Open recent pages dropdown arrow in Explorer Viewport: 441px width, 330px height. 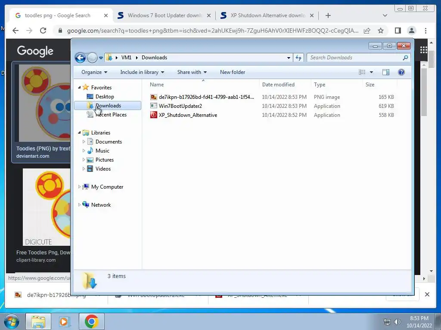[x=101, y=58]
